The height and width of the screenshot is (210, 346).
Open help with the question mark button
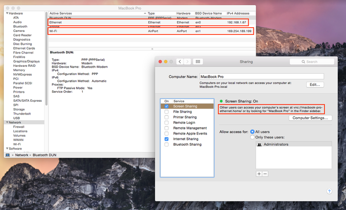tap(329, 191)
